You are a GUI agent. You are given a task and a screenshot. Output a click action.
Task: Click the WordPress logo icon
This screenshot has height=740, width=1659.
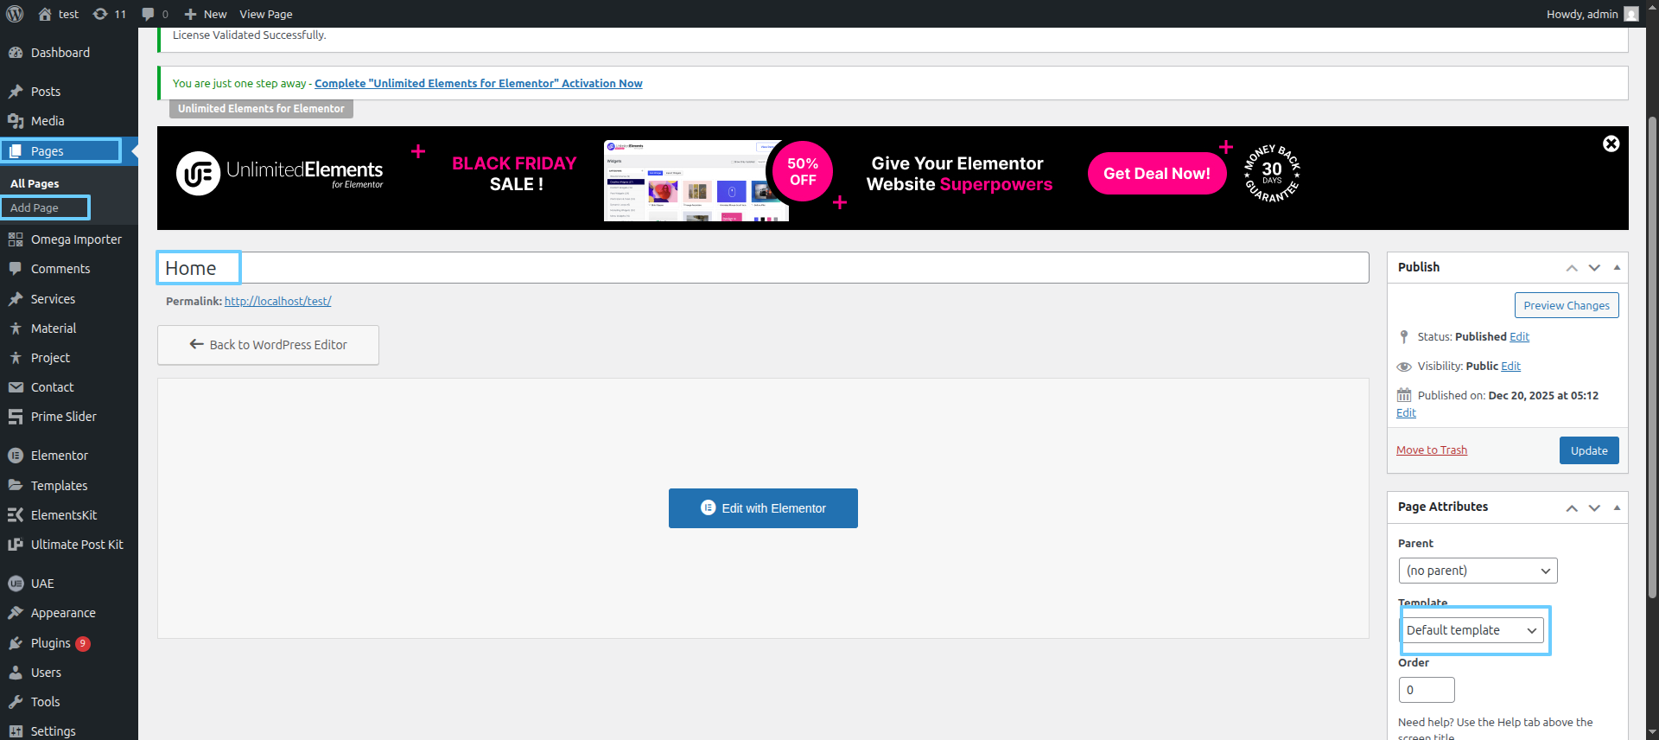point(15,14)
